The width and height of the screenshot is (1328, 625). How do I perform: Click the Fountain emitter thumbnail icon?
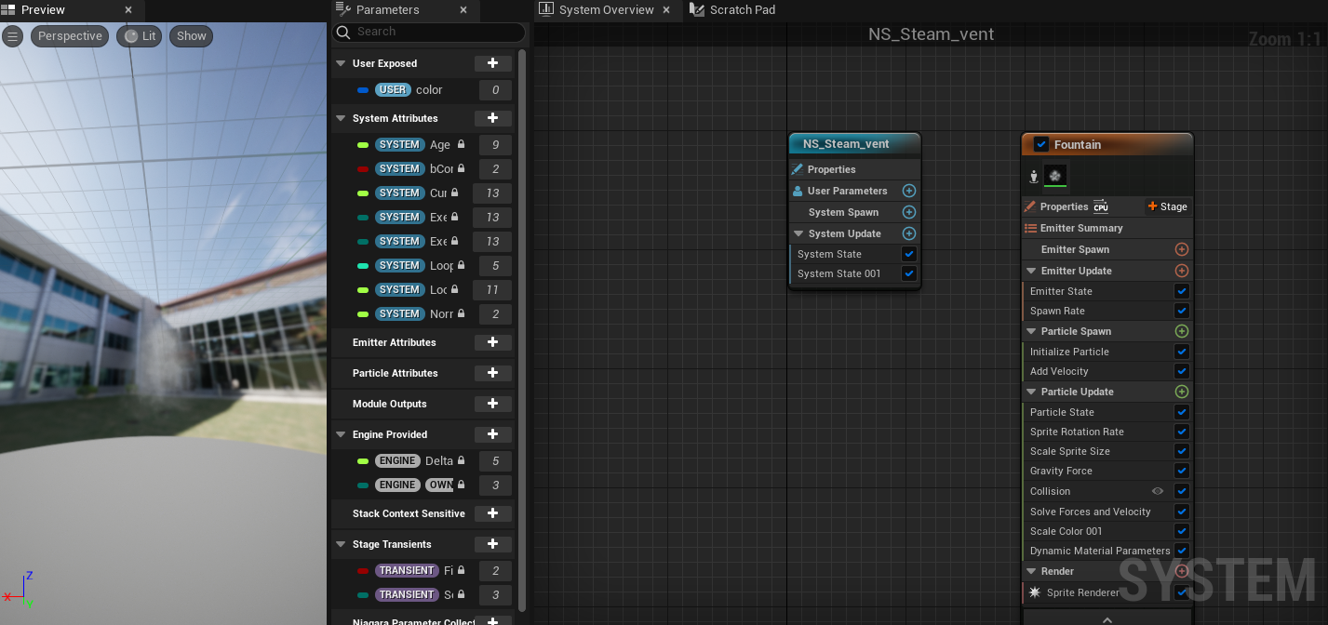[1055, 176]
